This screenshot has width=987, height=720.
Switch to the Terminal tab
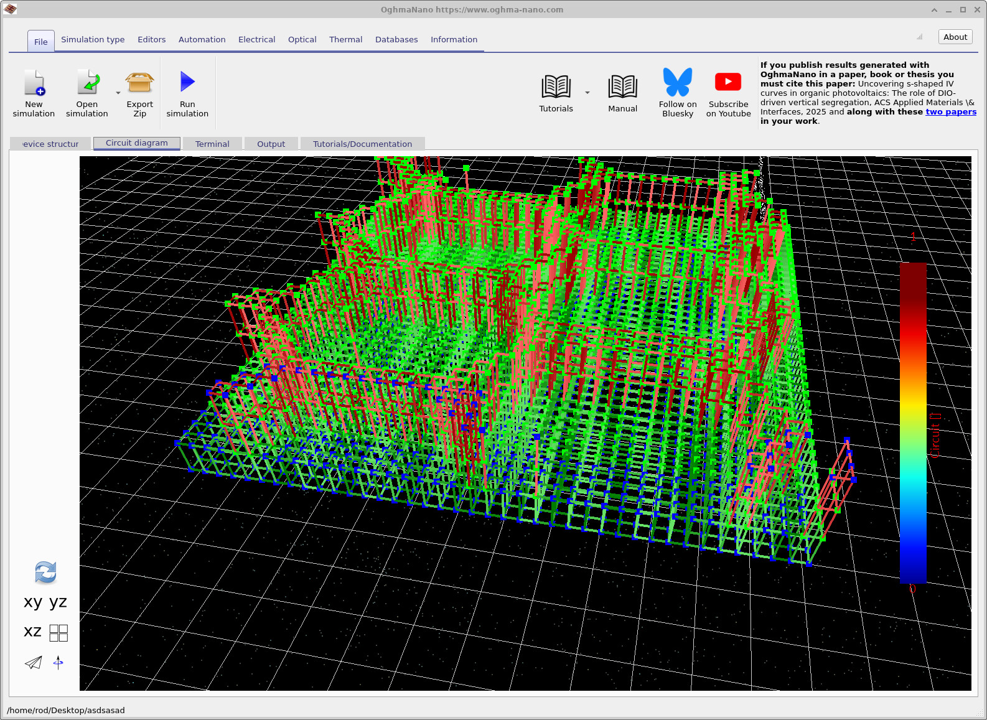(212, 144)
